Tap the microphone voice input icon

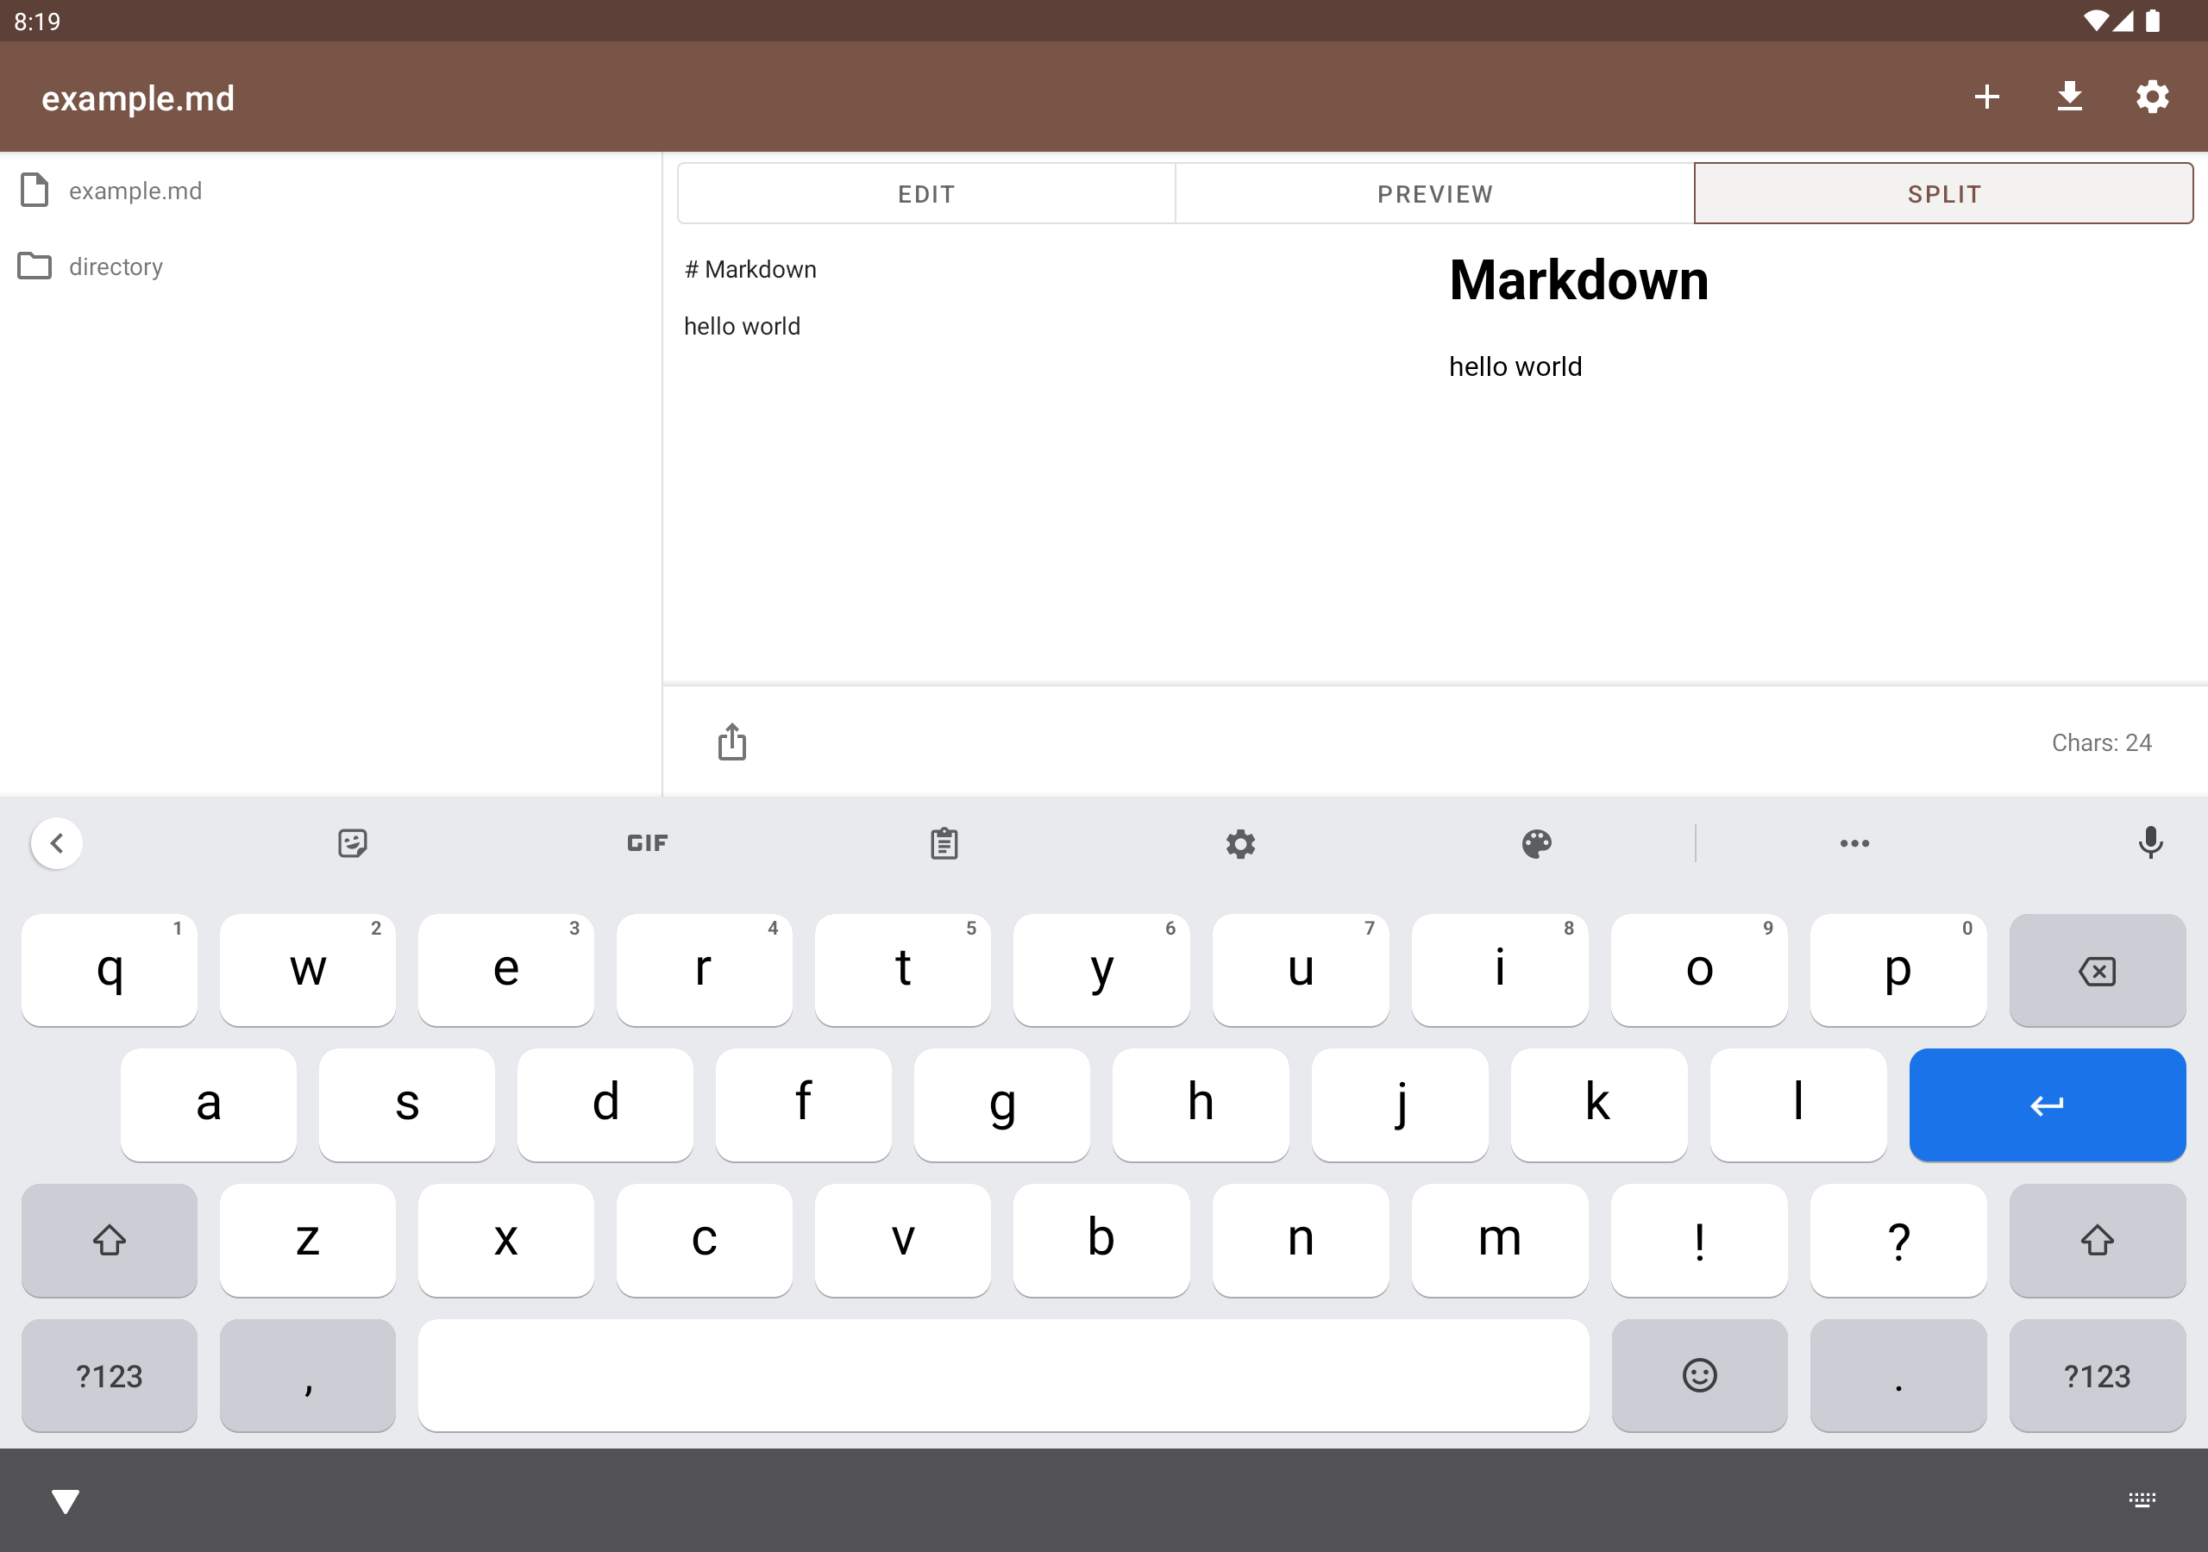click(2149, 843)
